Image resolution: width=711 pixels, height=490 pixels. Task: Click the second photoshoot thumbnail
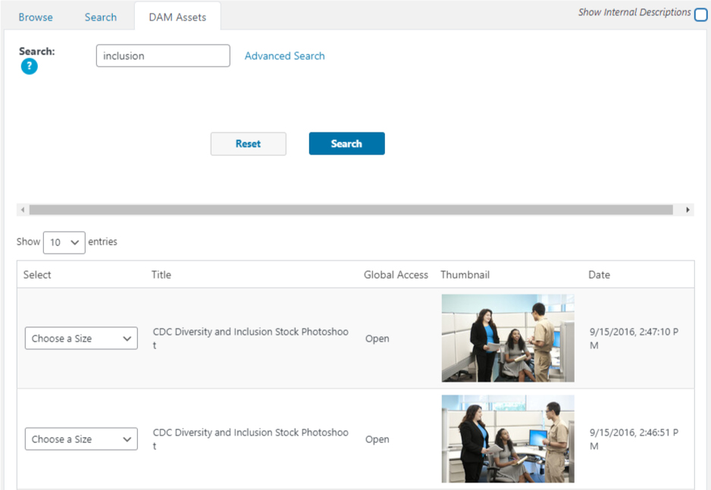tap(507, 439)
